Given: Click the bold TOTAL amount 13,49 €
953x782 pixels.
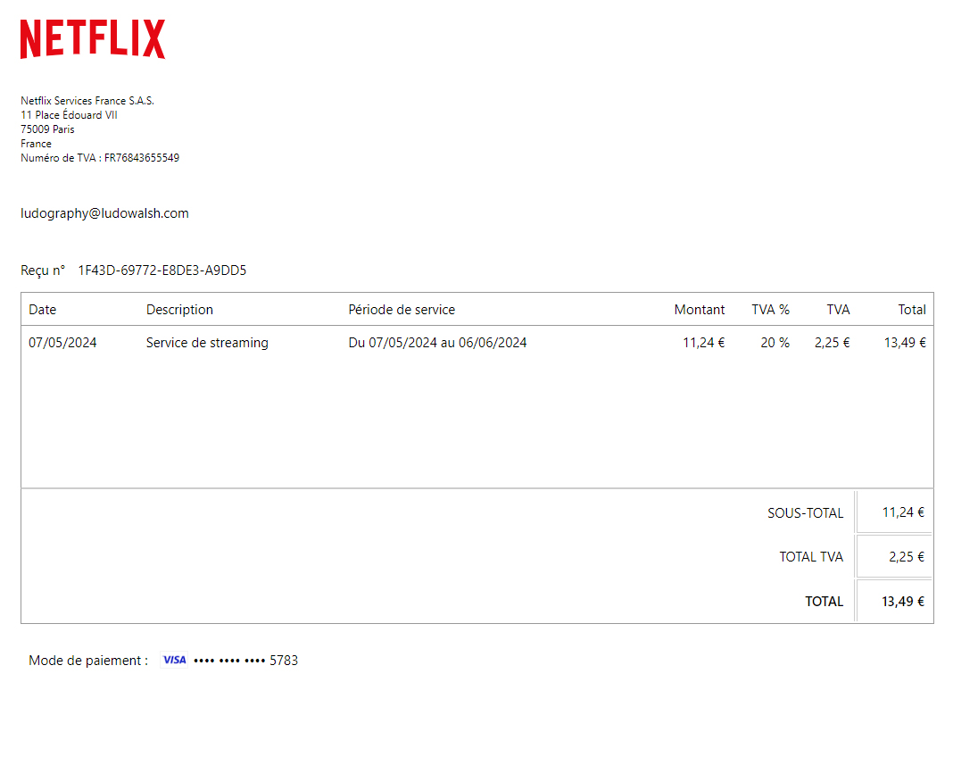Looking at the screenshot, I should coord(902,602).
